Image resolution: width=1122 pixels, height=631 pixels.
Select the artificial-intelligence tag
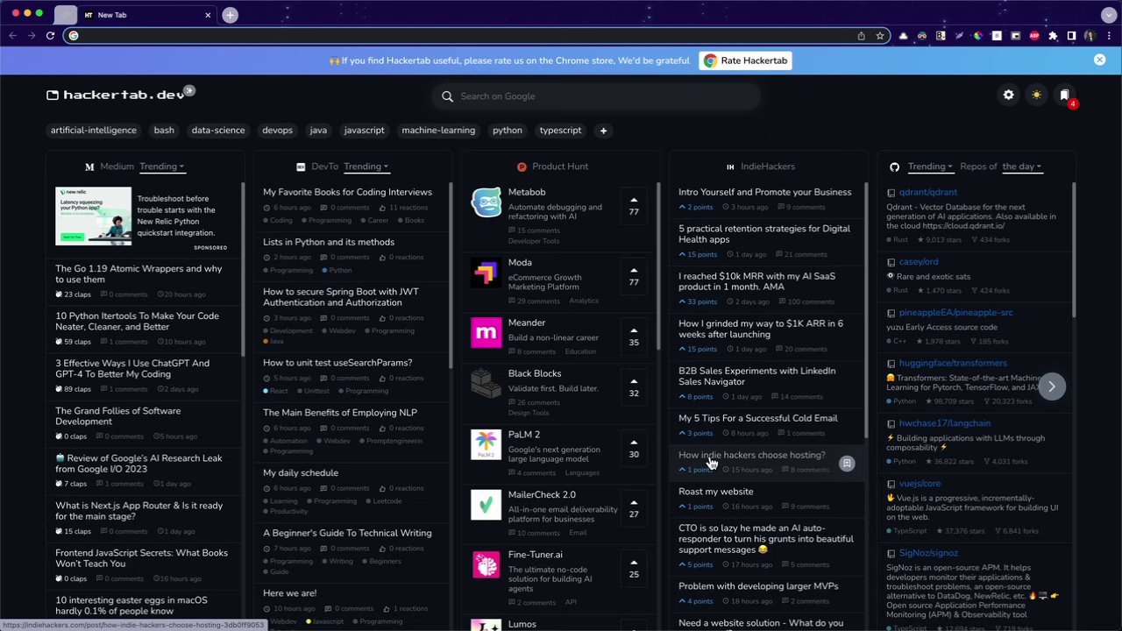(94, 131)
